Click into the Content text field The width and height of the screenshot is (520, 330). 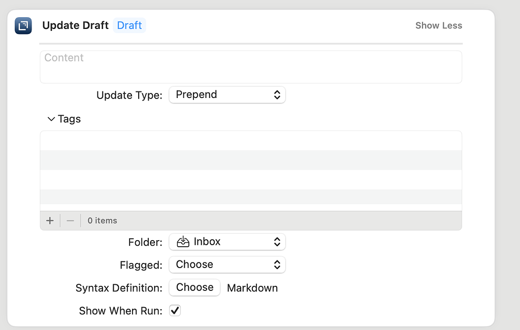(251, 67)
